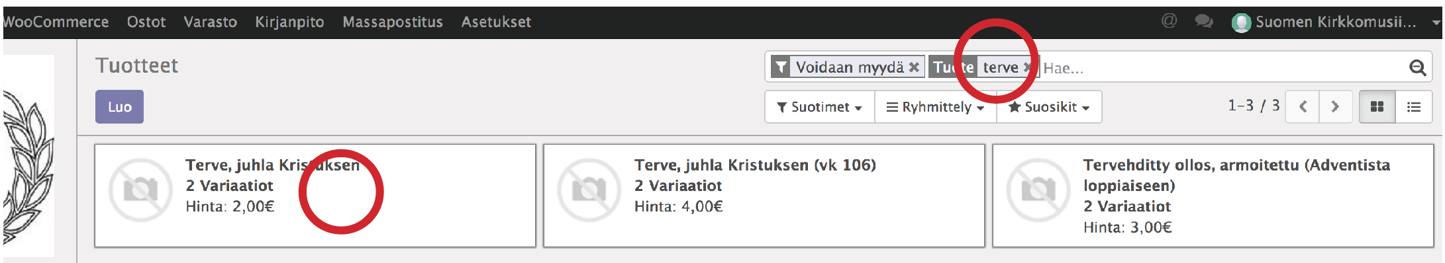The height and width of the screenshot is (263, 1445).
Task: Remove the Voidaan myydä filter
Action: pyautogui.click(x=914, y=67)
